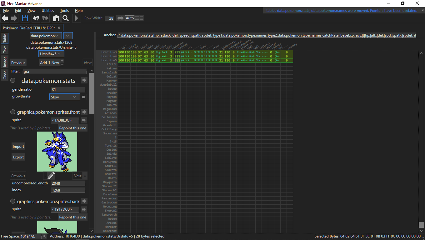Click the home (goto) icon in toolbar
Screen dimensions: 425x240
[x=56, y=18]
